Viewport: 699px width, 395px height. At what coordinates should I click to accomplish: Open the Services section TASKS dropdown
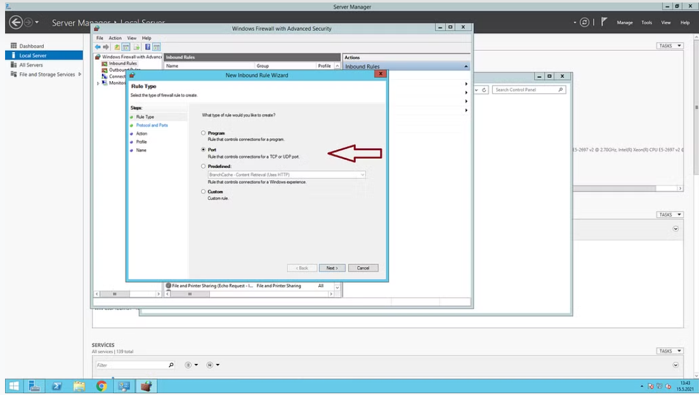click(x=670, y=351)
